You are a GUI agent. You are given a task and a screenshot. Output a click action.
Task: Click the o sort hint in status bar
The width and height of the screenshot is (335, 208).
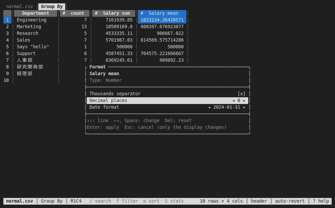(x=151, y=201)
